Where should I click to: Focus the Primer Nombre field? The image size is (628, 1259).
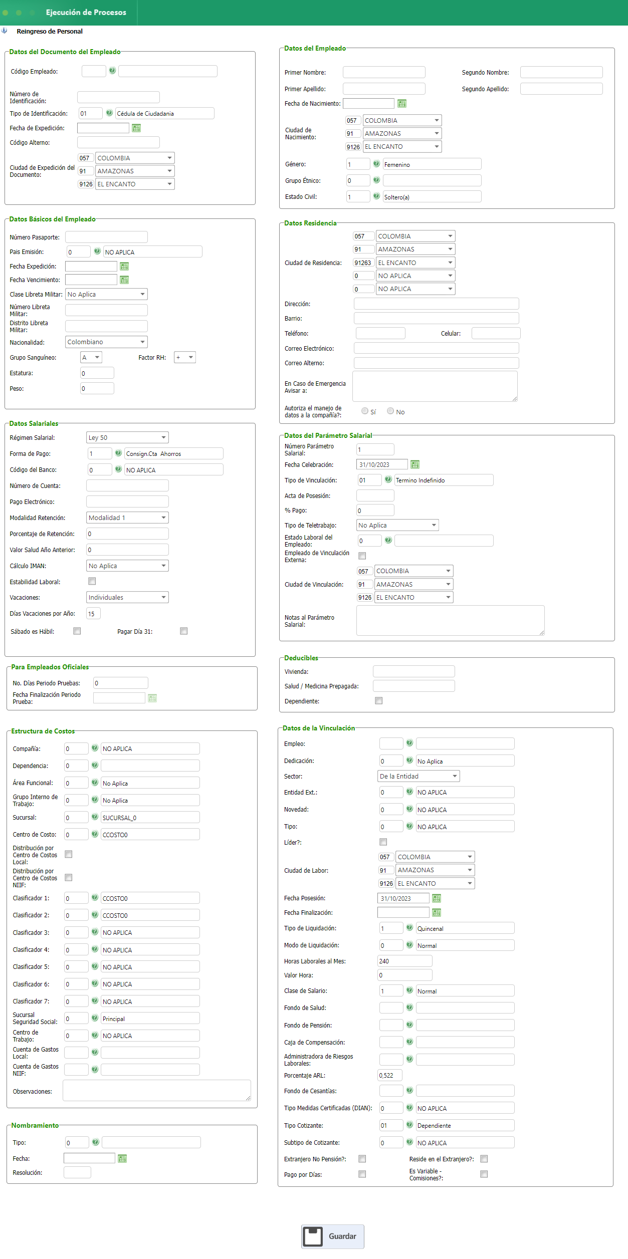click(384, 72)
